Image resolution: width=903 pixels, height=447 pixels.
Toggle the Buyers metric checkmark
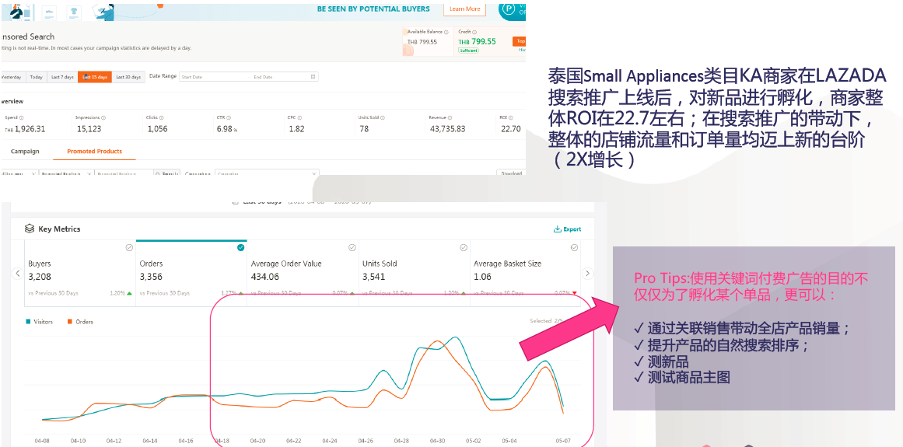click(x=129, y=247)
